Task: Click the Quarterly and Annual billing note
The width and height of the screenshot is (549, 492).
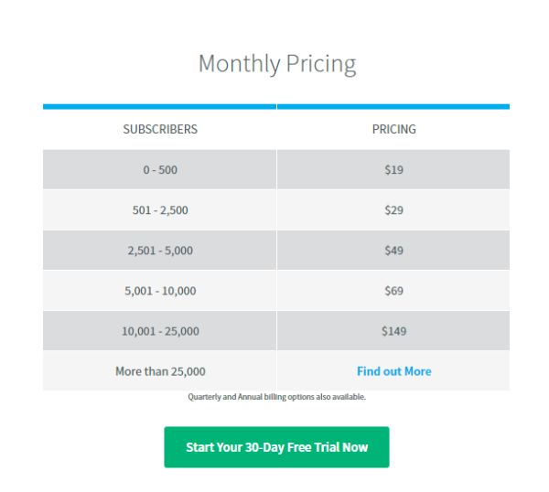Action: pos(276,397)
